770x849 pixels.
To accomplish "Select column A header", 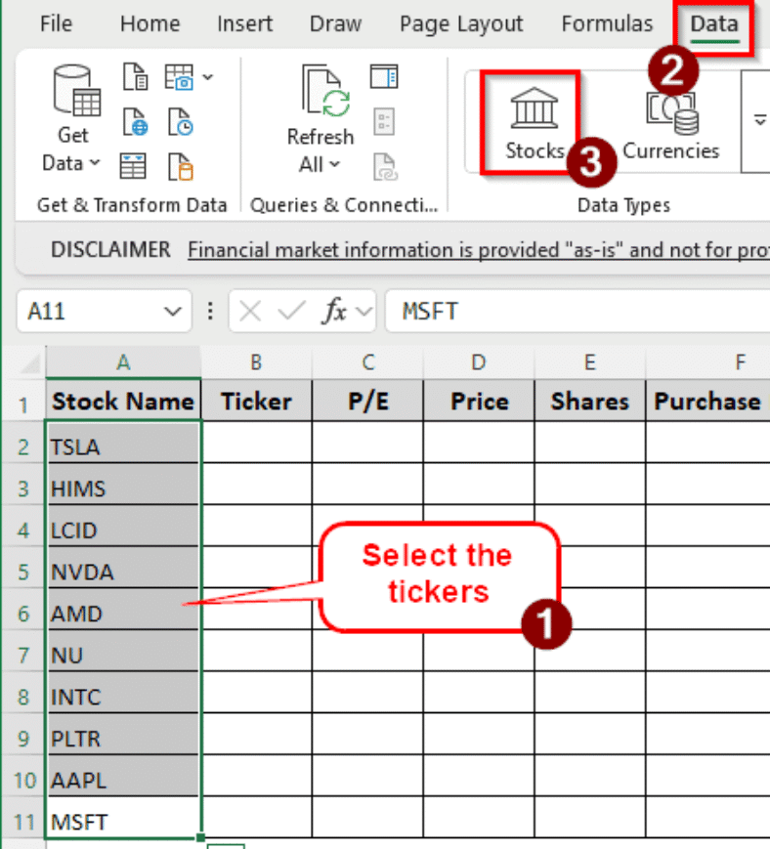I will coord(123,362).
